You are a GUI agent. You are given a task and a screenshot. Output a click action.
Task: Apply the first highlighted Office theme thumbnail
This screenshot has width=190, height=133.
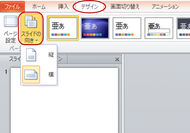pos(63,28)
